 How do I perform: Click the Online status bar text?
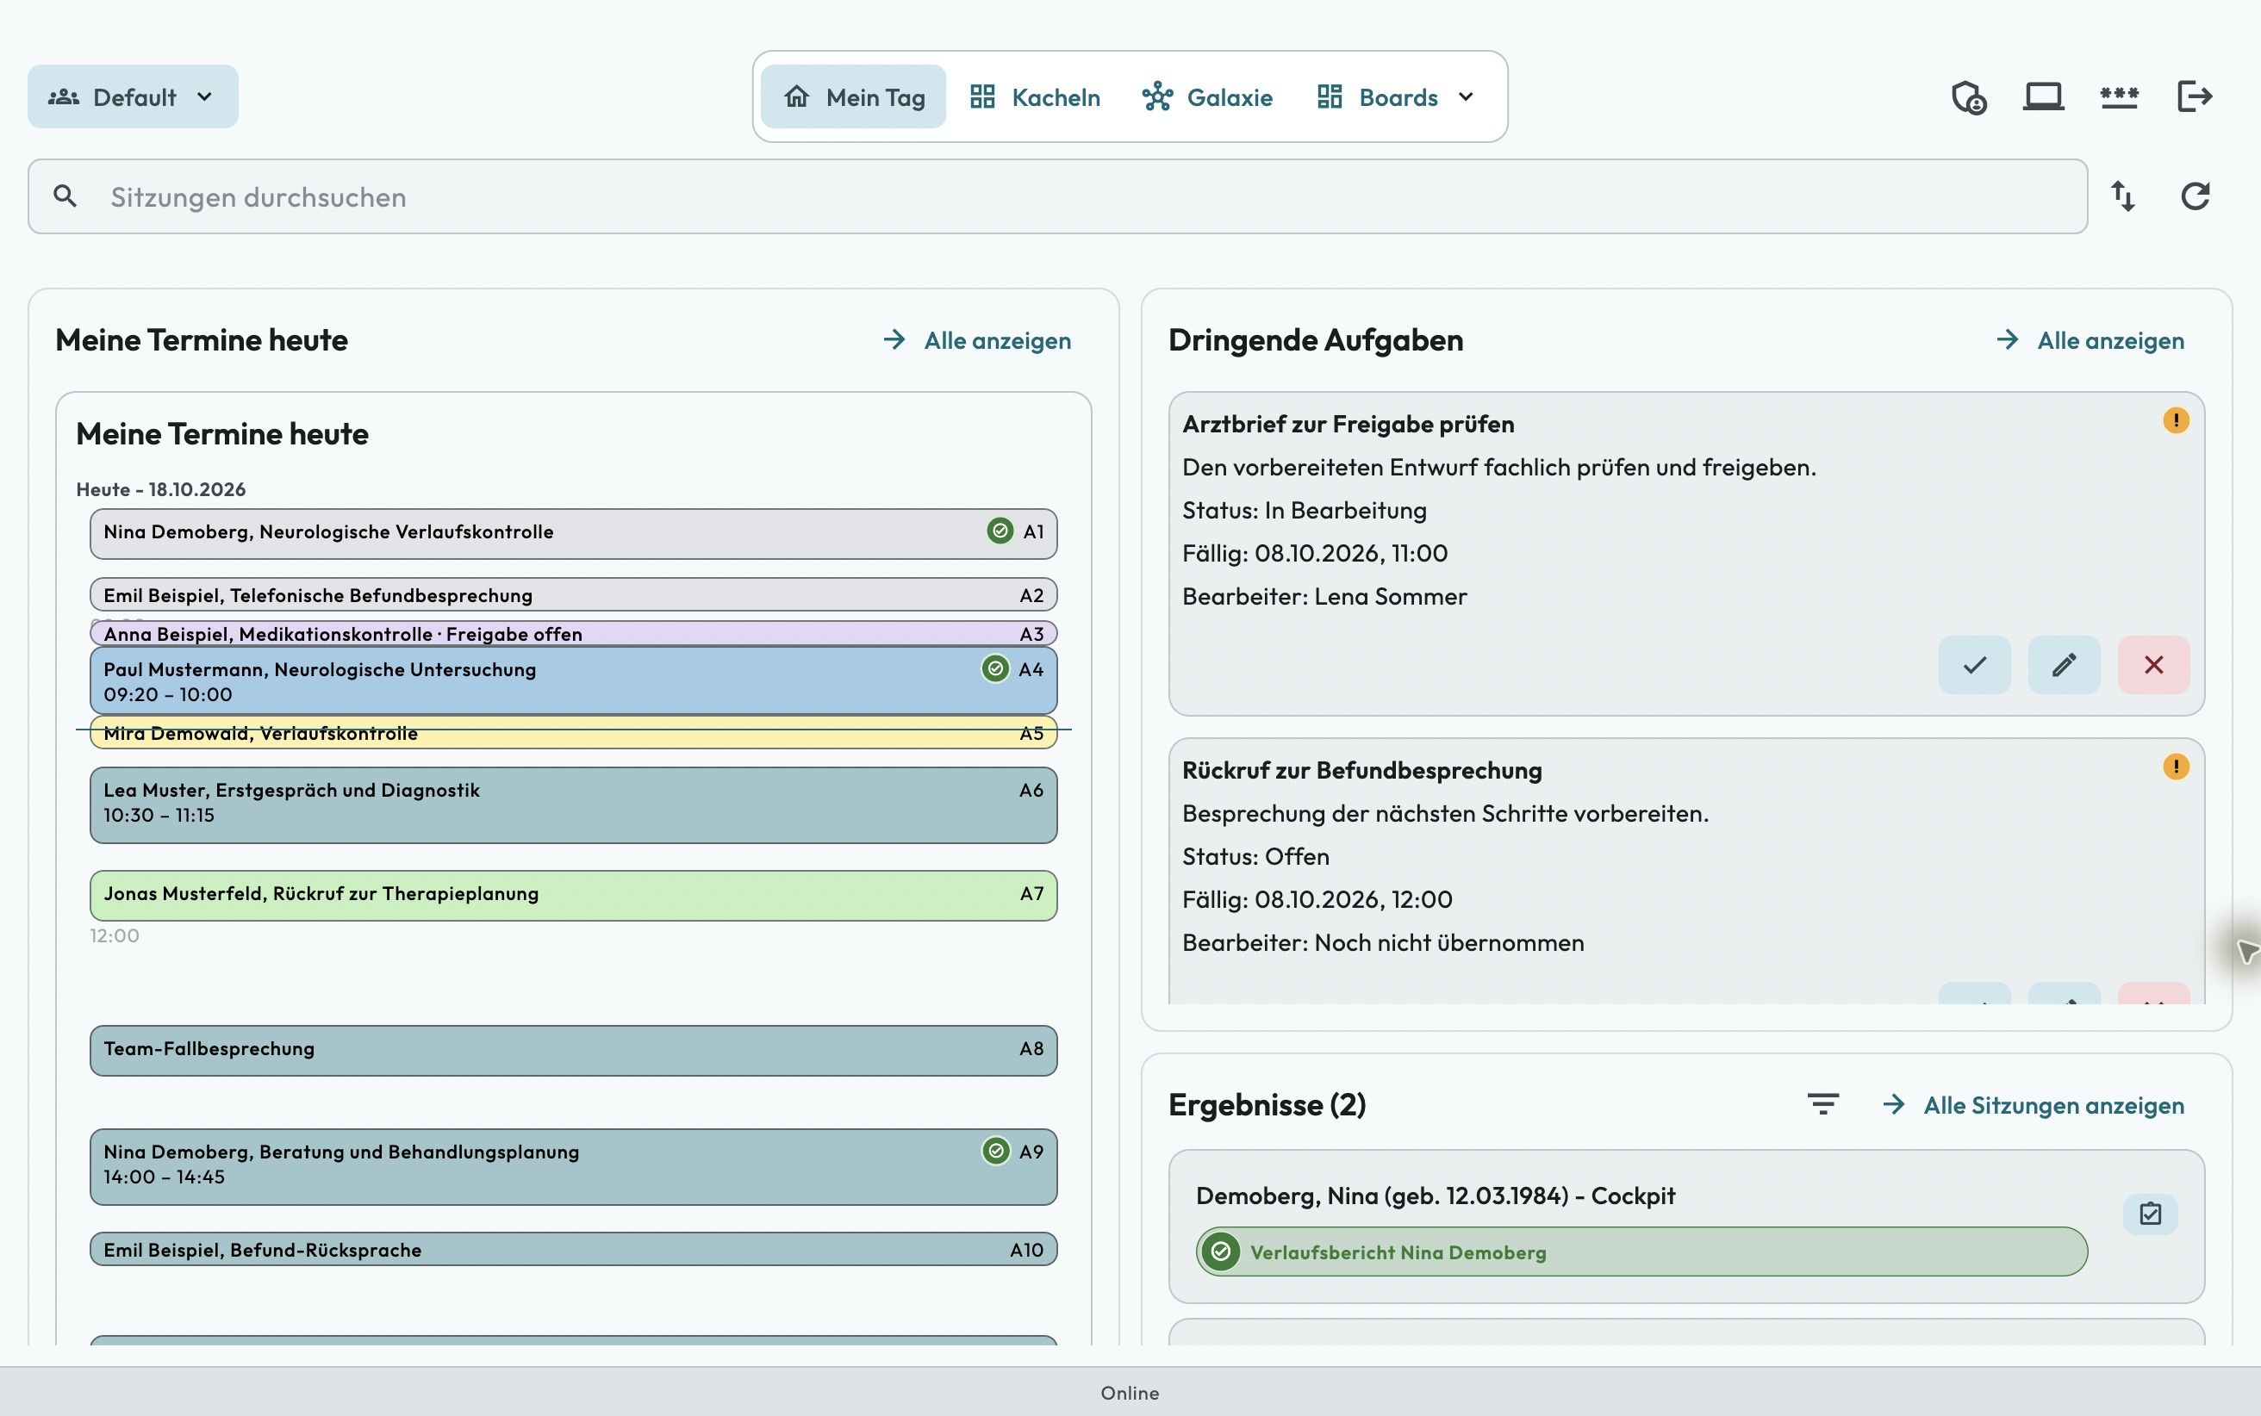coord(1130,1393)
